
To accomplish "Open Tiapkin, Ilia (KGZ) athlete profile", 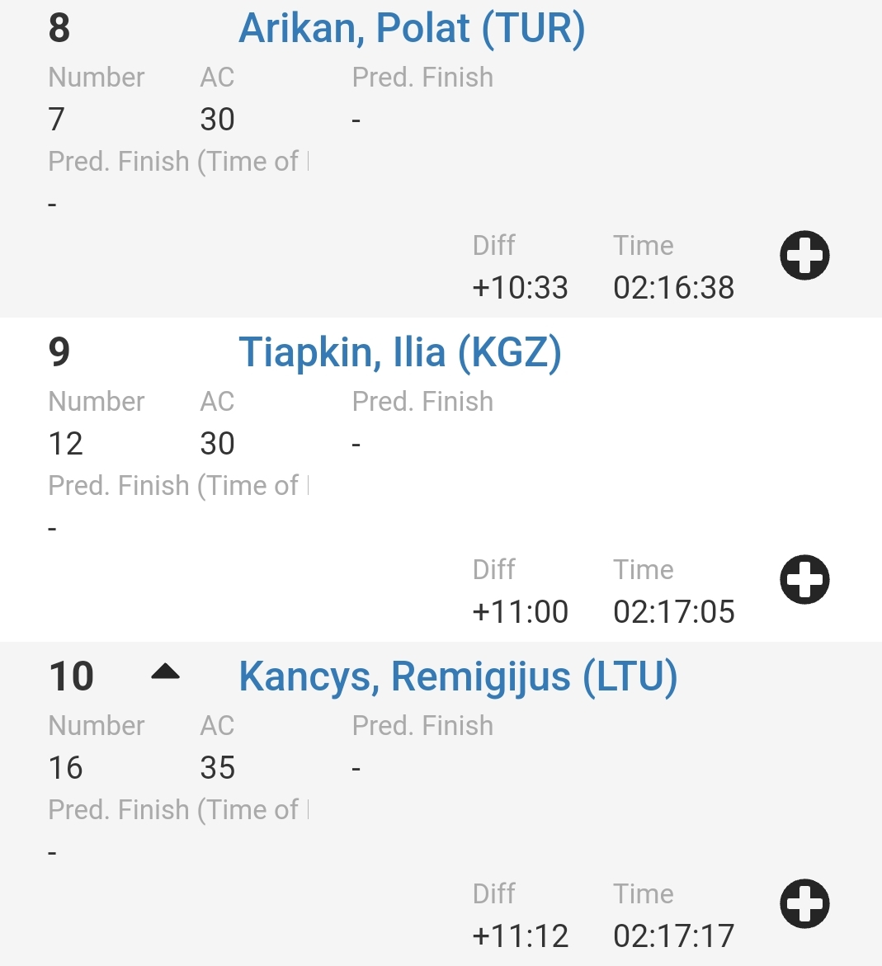I will pyautogui.click(x=400, y=352).
